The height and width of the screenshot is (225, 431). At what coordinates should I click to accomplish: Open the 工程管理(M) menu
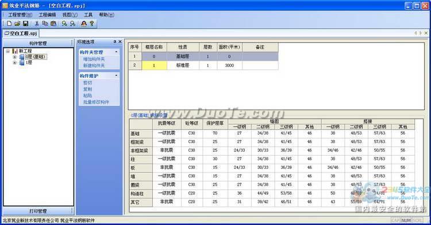[x=20, y=15]
